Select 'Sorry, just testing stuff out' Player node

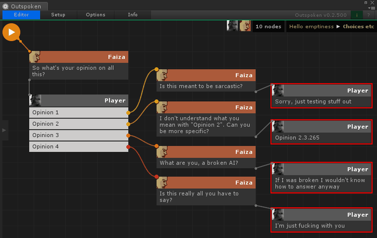pyautogui.click(x=321, y=96)
